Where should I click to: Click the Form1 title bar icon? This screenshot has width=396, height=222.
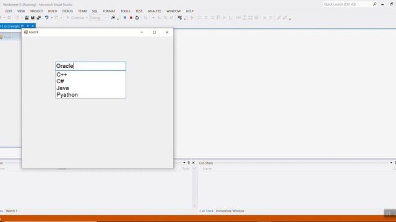(25, 32)
